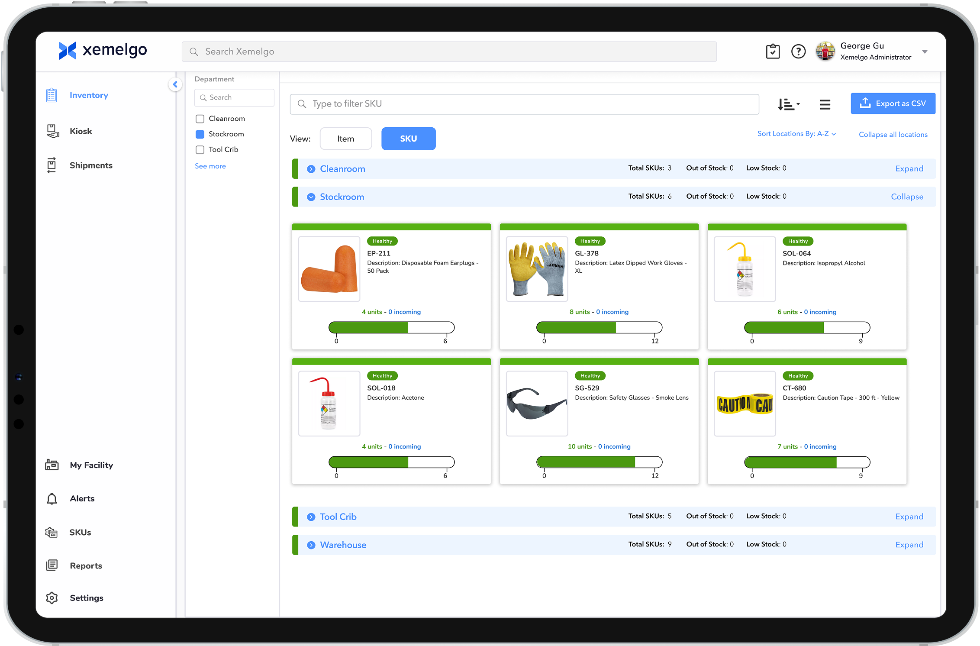Click the SOL-064 isopropyl alcohol thumbnail
Image resolution: width=980 pixels, height=646 pixels.
(745, 269)
